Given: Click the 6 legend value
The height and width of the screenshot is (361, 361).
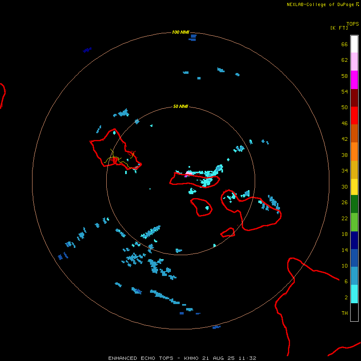Looking at the screenshot, I should click(346, 281).
